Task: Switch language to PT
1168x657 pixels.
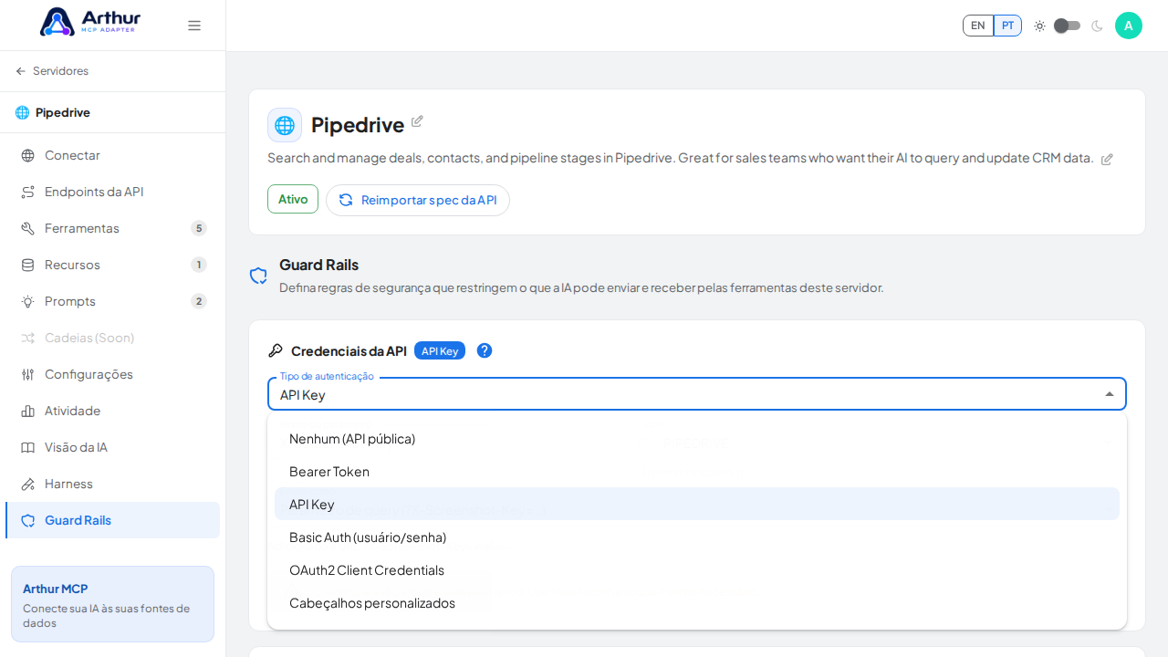Action: pos(1007,26)
